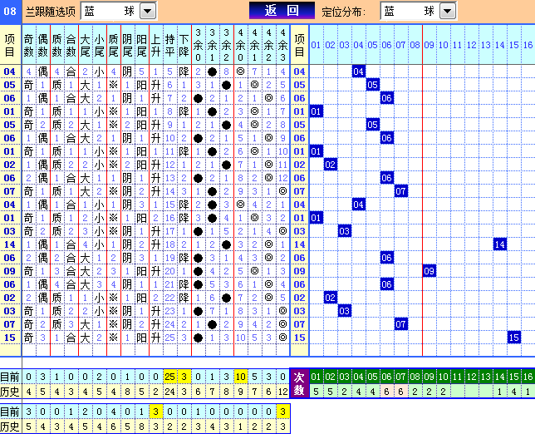Select the 阳尾 column header
The image size is (535, 434).
[141, 45]
